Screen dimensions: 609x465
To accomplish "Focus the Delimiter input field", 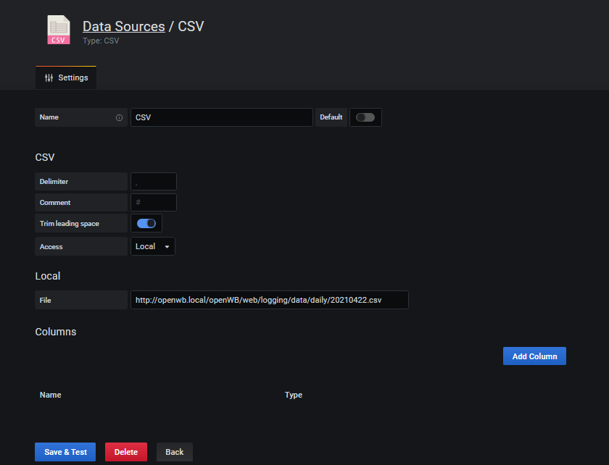I will point(154,182).
